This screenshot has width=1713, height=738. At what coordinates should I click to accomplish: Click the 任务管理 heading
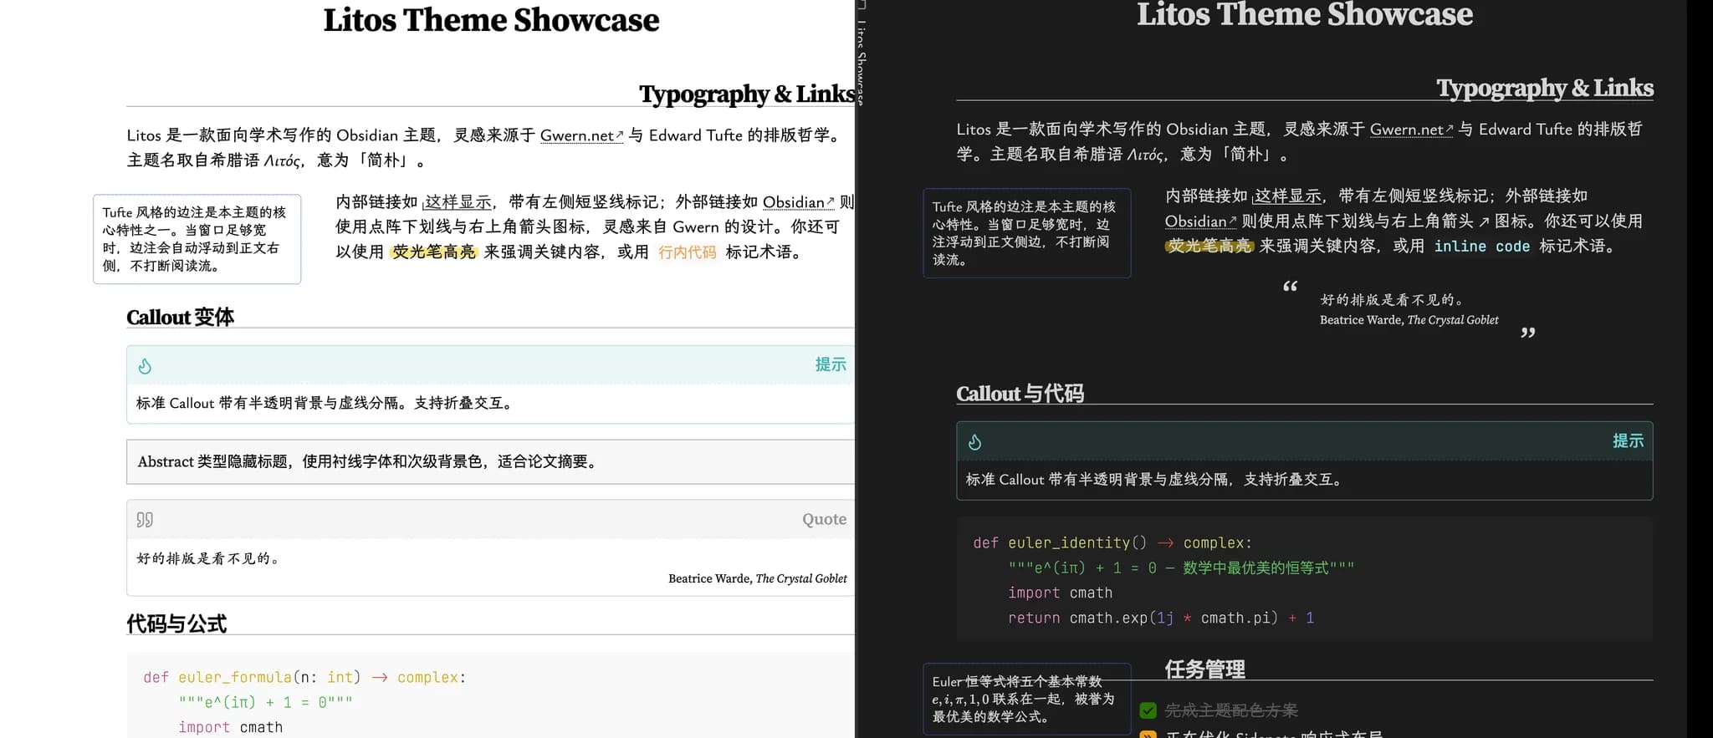(x=1204, y=669)
